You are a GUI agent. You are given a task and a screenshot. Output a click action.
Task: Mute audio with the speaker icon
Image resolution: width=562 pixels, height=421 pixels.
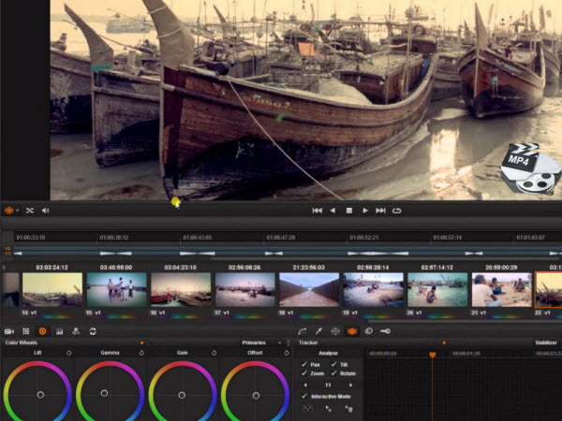click(46, 210)
